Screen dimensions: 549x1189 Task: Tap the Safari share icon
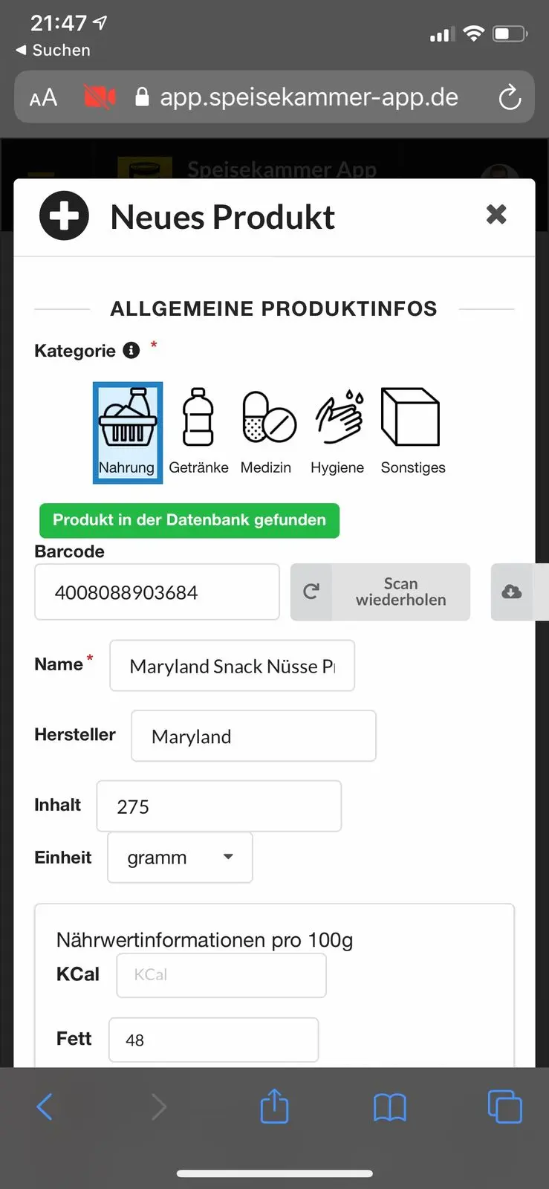[274, 1106]
